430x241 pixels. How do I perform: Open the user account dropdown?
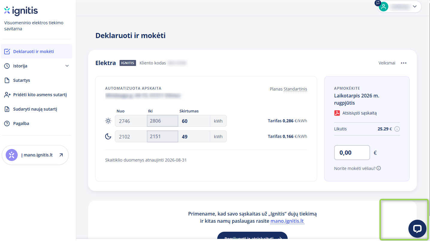399,6
